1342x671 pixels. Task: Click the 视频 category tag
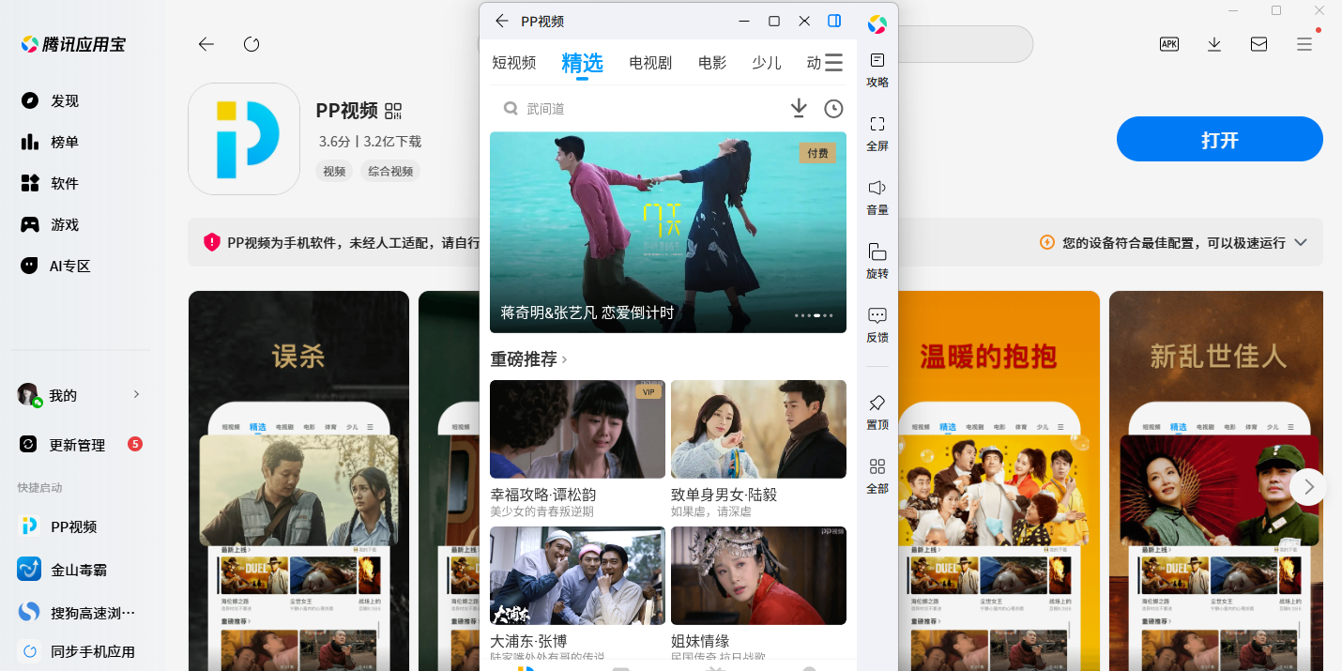click(334, 171)
